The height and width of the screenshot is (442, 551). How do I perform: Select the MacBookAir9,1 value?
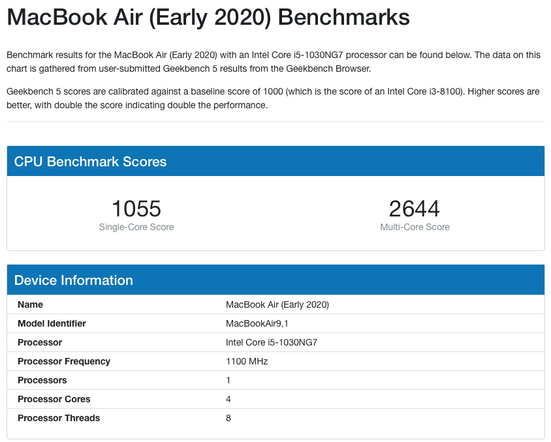[x=257, y=323]
